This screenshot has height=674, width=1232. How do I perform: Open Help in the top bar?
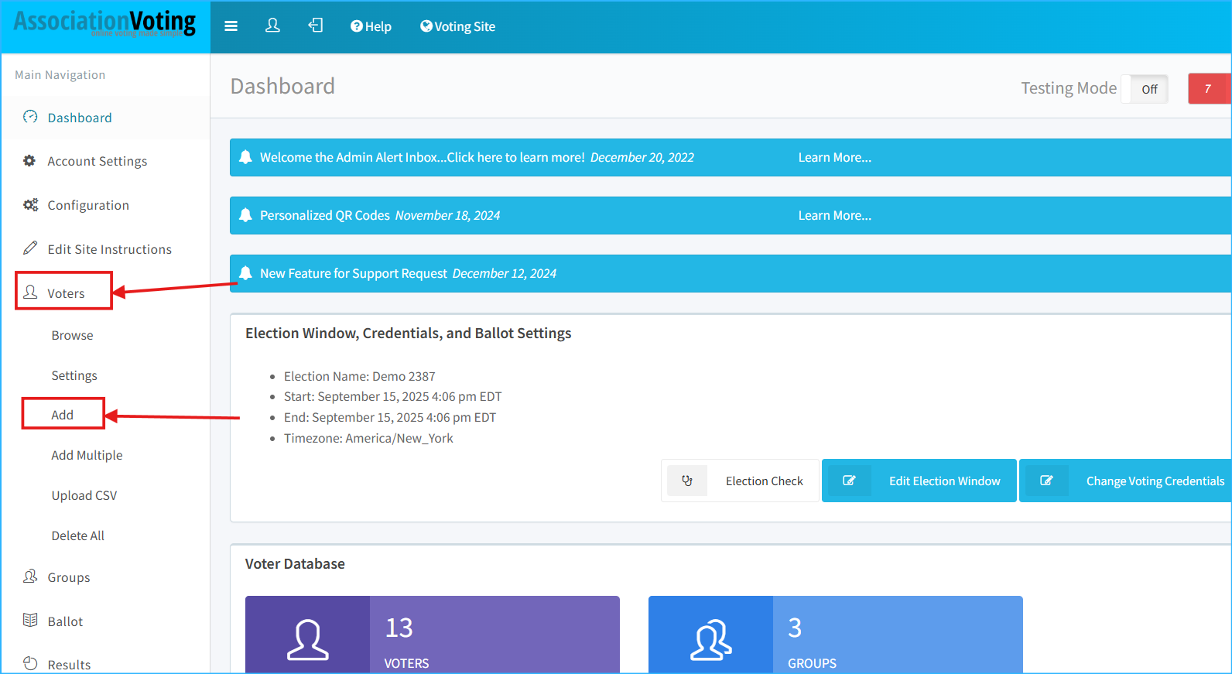coord(371,26)
